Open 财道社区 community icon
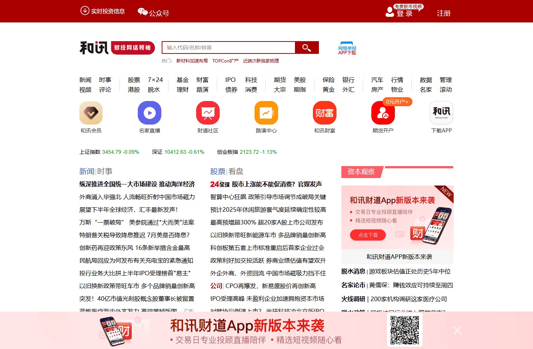Viewport: 533px width, 349px height. point(208,113)
